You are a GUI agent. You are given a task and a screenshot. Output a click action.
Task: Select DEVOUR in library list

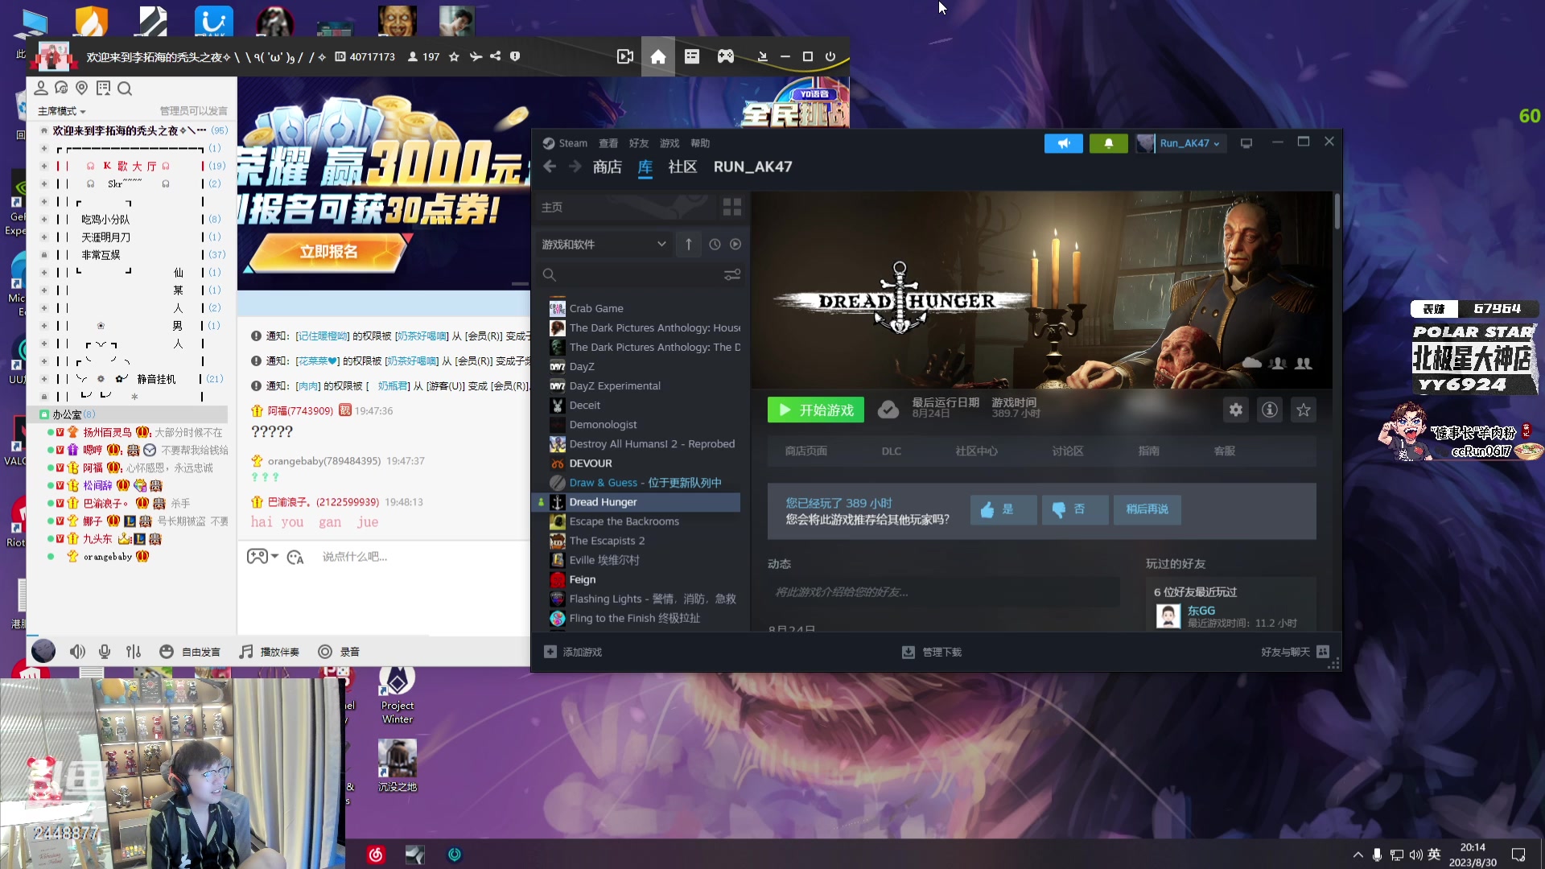[x=591, y=463]
